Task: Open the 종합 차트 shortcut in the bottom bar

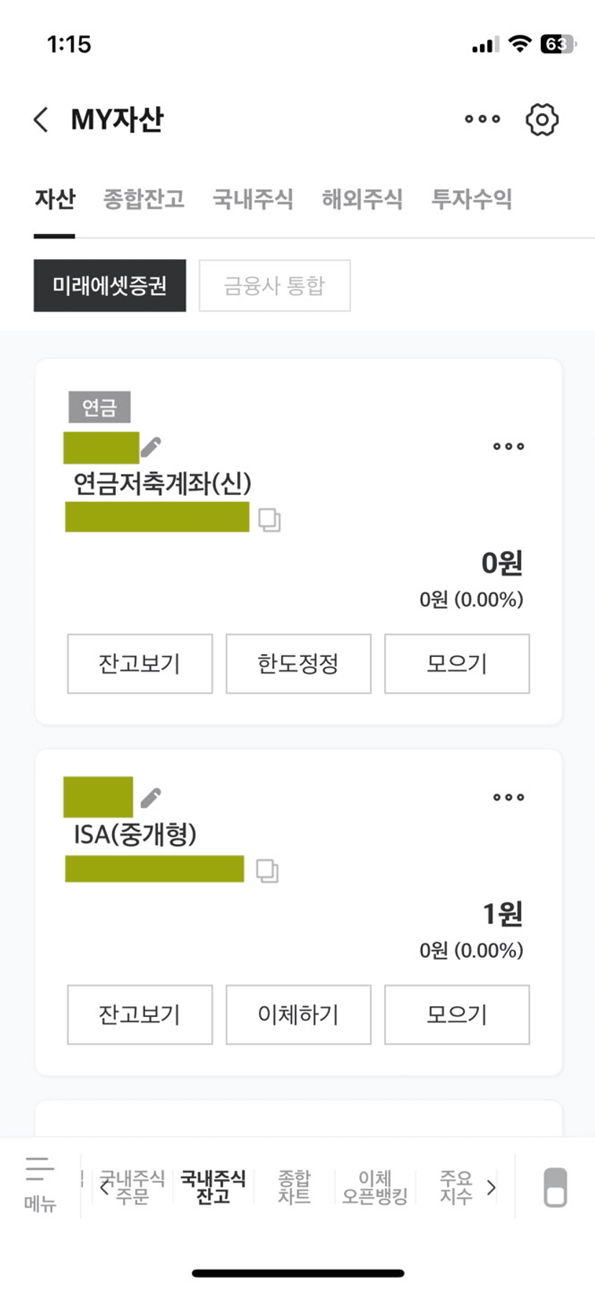Action: coord(294,1187)
